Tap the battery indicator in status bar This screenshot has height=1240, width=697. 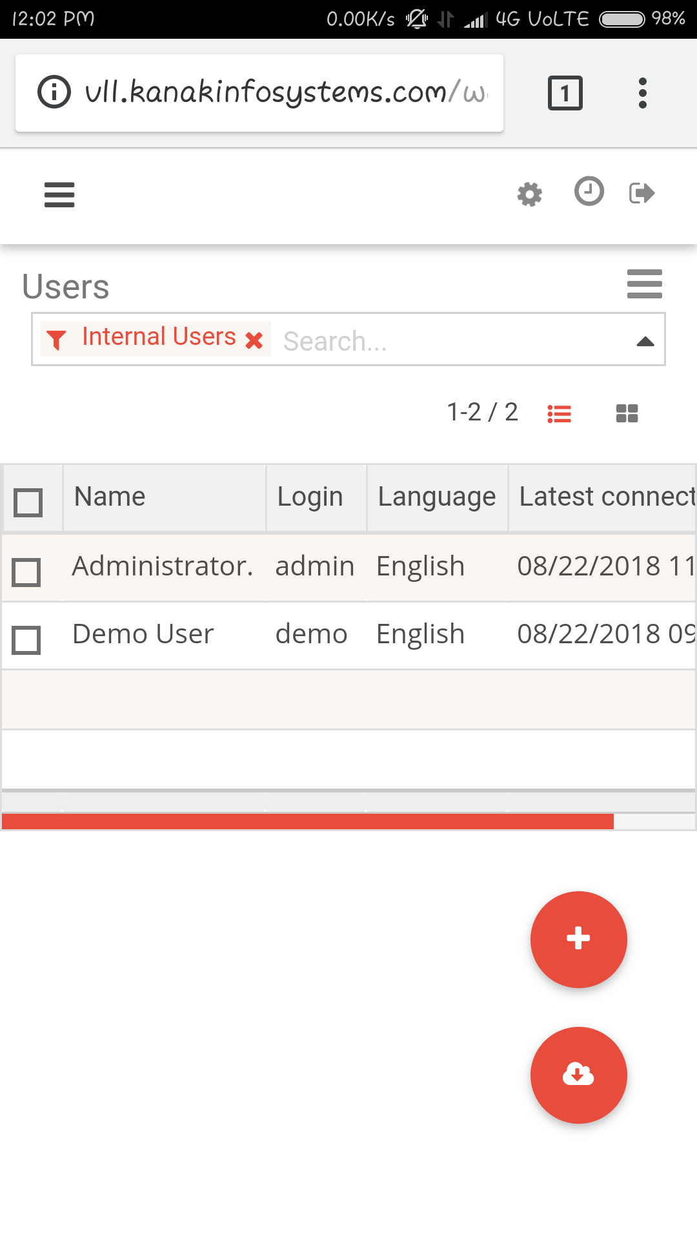point(622,19)
